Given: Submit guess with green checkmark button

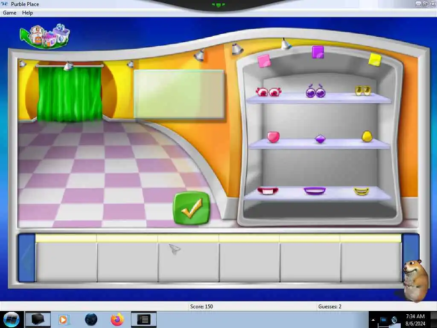Looking at the screenshot, I should 192,208.
